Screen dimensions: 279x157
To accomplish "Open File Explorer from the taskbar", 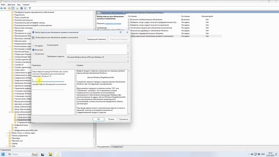I will (51, 154).
